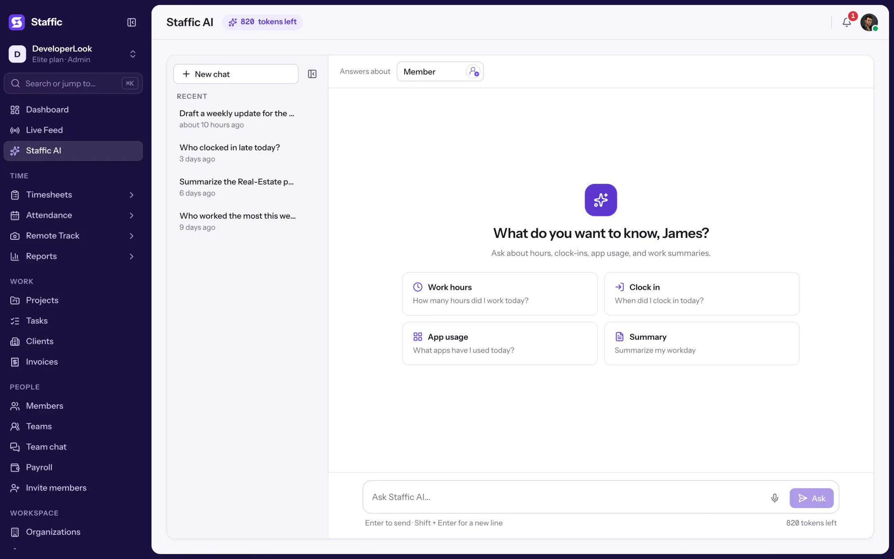Viewport: 894px width, 559px height.
Task: Click the Clients building icon
Action: [15, 342]
